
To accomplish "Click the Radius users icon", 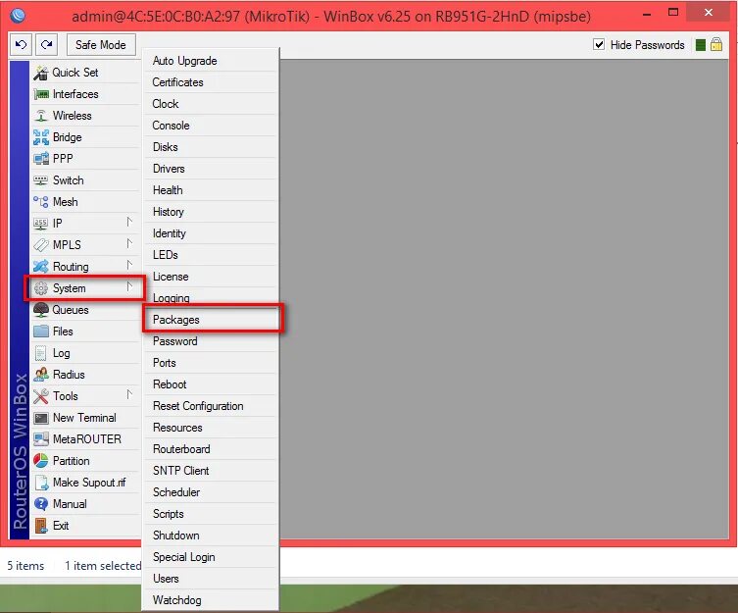I will tap(41, 375).
